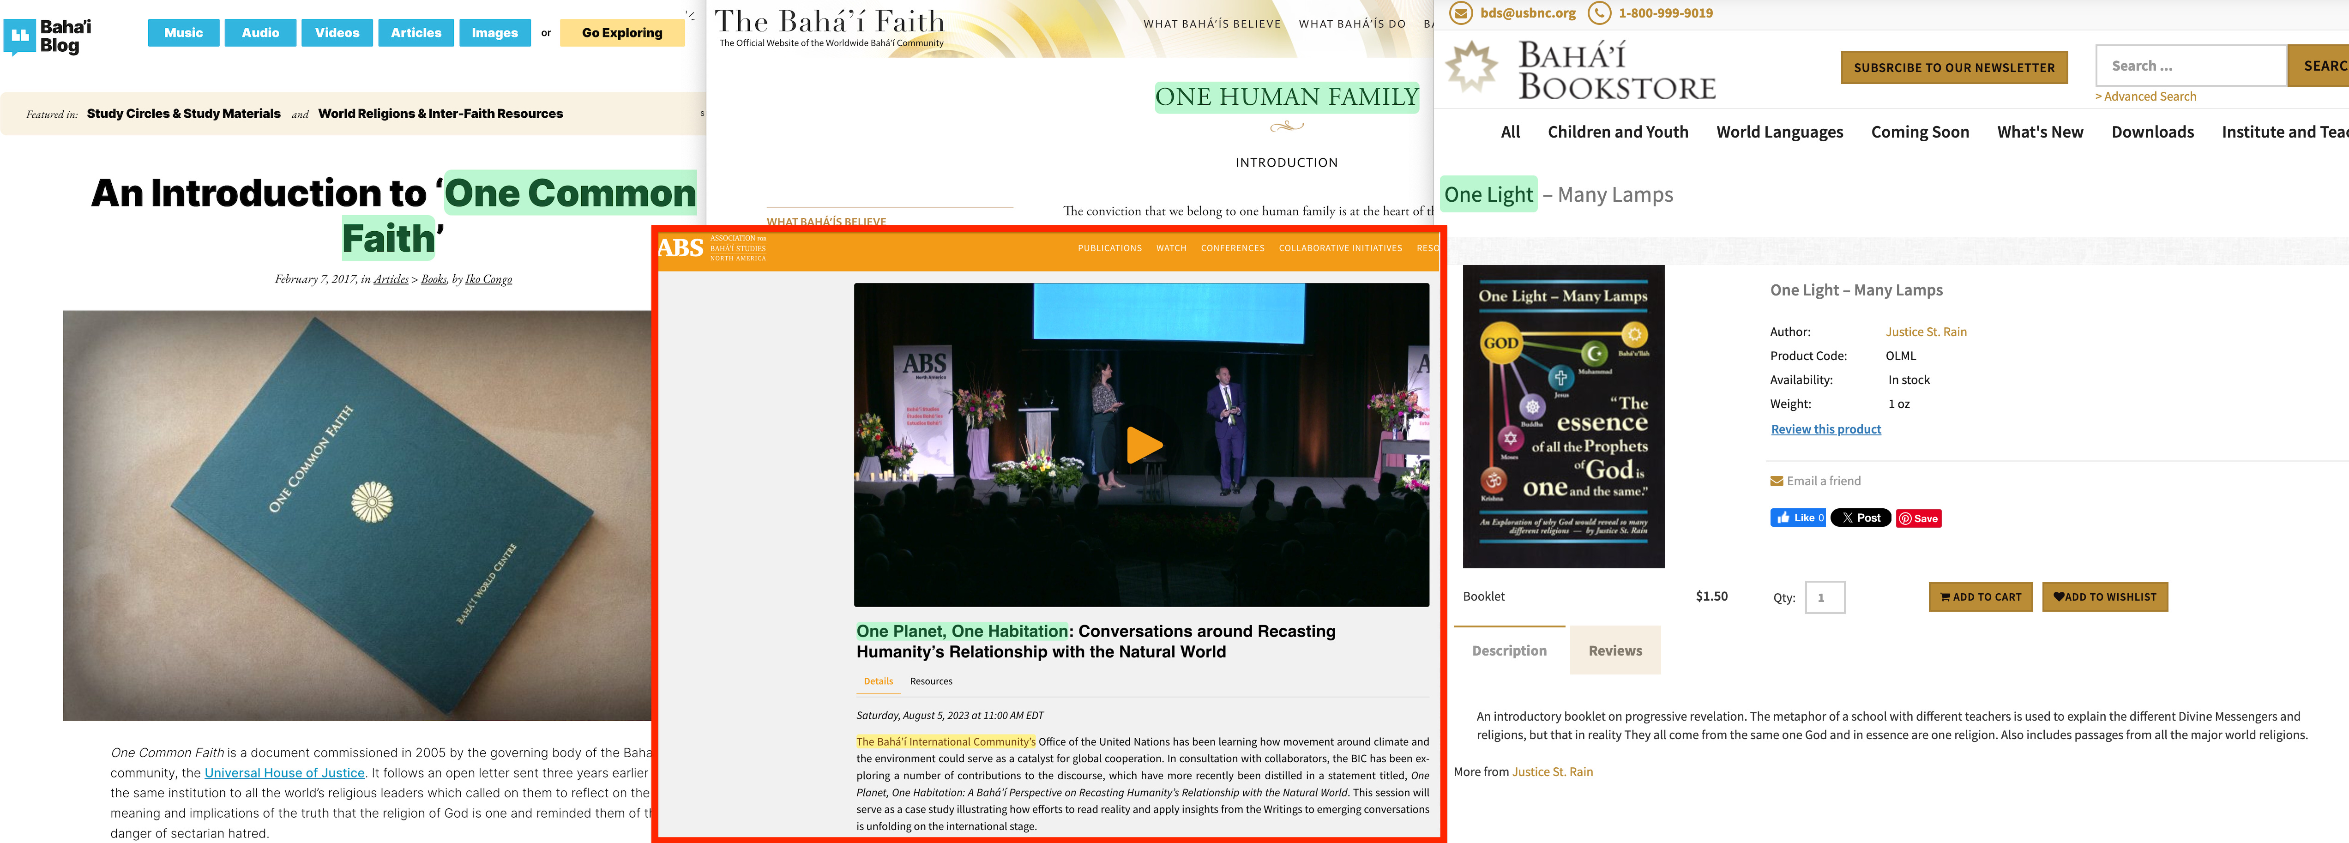Open author Justice St. Rain link beside Author
This screenshot has width=2349, height=843.
[1926, 332]
